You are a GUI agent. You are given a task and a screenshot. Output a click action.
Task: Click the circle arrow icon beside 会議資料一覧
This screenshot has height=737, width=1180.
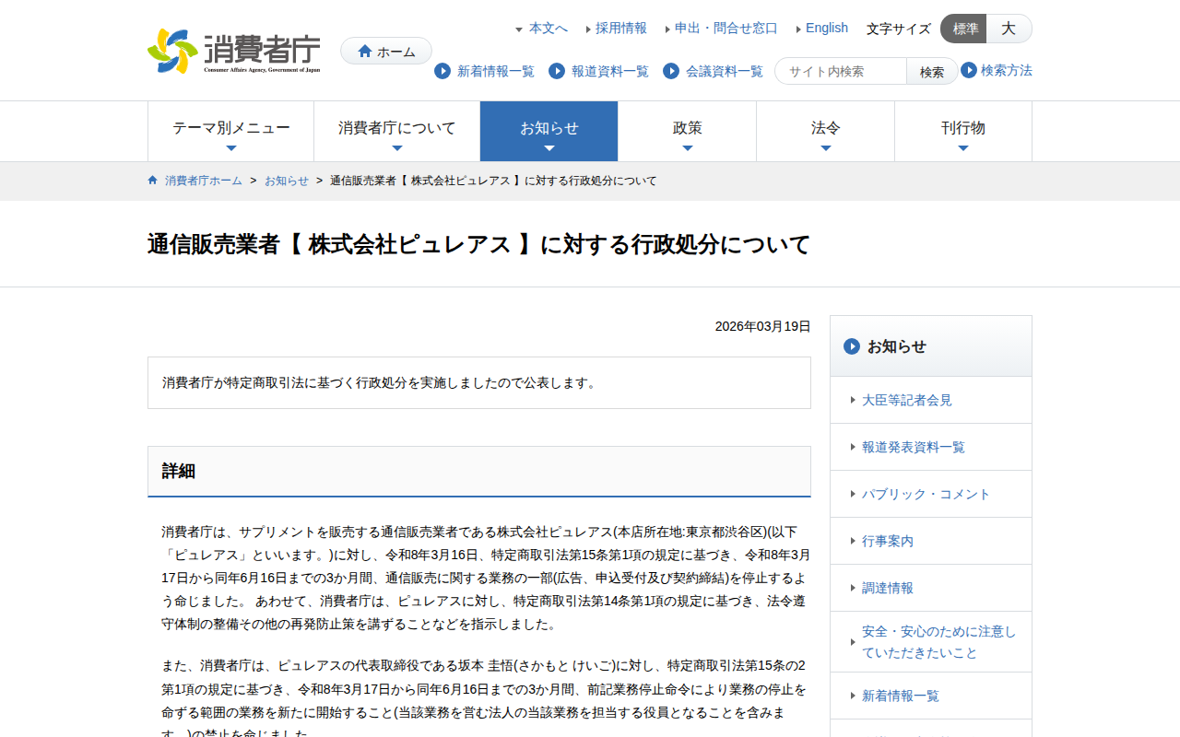click(x=671, y=71)
